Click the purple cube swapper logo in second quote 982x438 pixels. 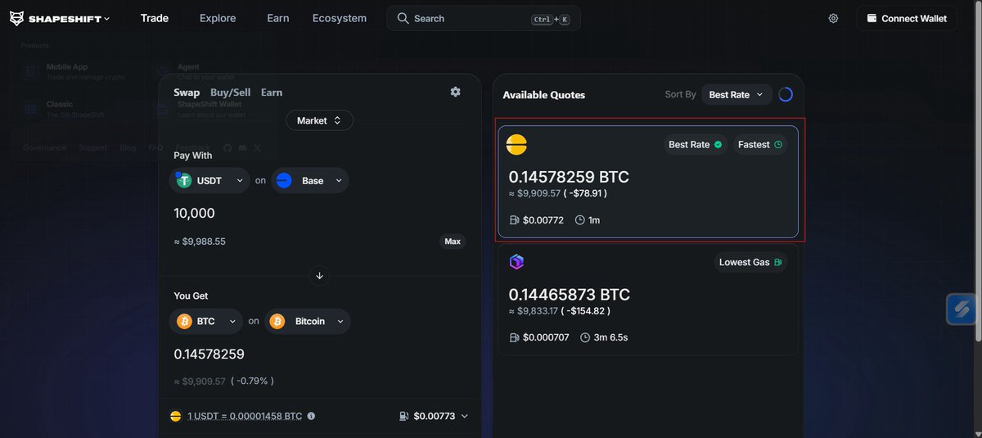(516, 262)
